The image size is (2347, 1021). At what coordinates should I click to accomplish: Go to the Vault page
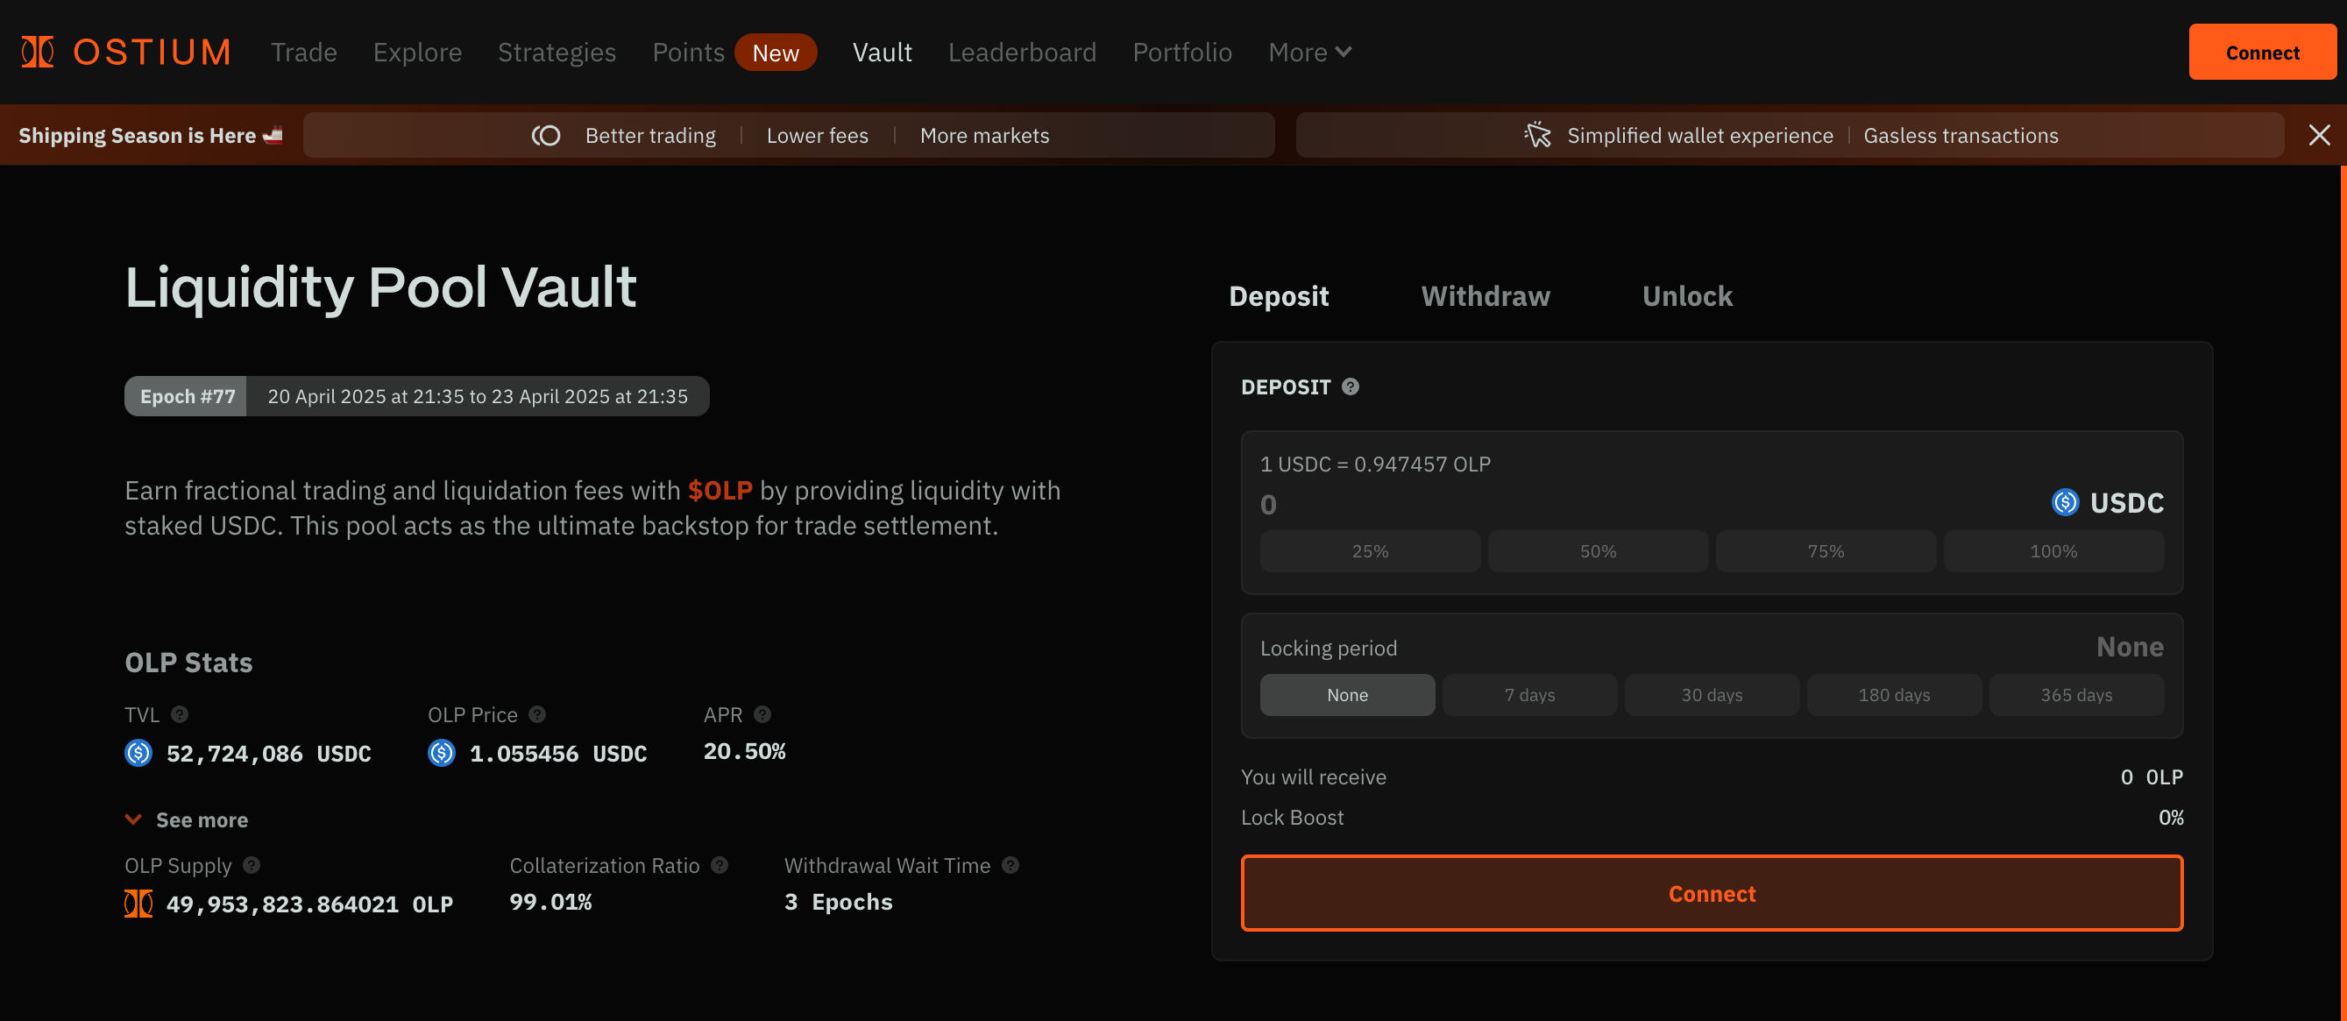pyautogui.click(x=882, y=53)
